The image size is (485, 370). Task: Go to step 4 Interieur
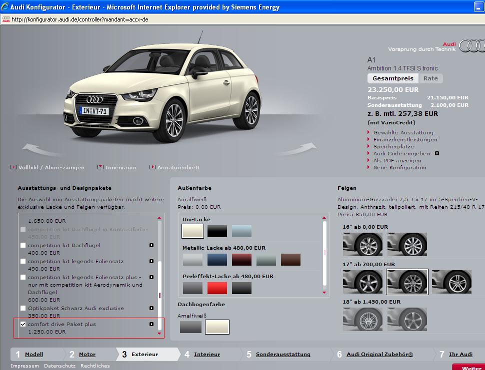[x=207, y=354]
